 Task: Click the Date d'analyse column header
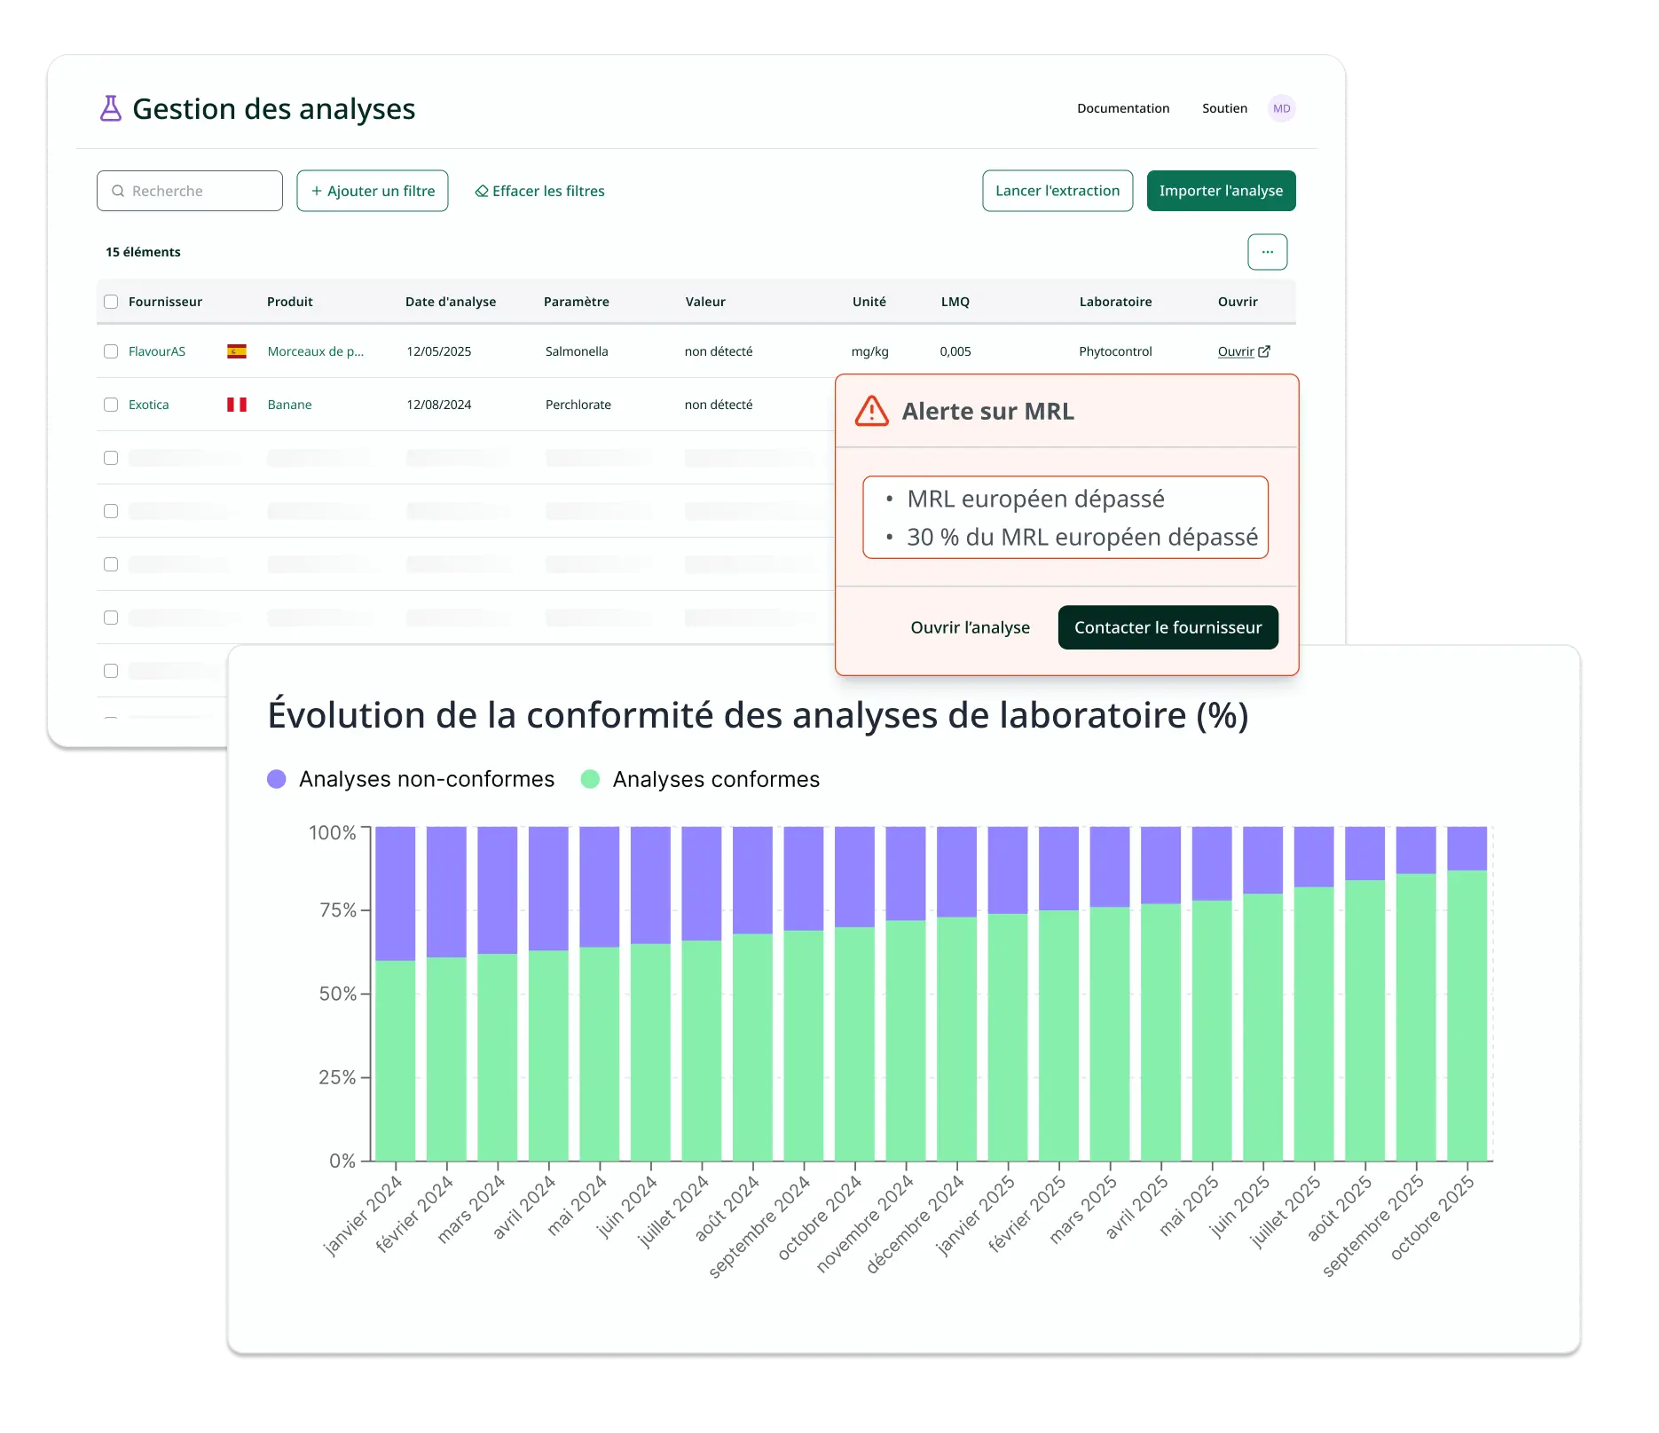click(451, 302)
